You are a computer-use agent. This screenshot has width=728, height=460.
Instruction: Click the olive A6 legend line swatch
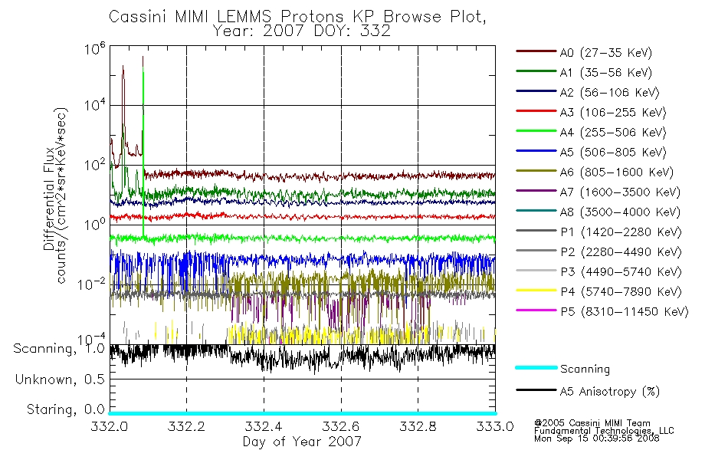point(536,171)
